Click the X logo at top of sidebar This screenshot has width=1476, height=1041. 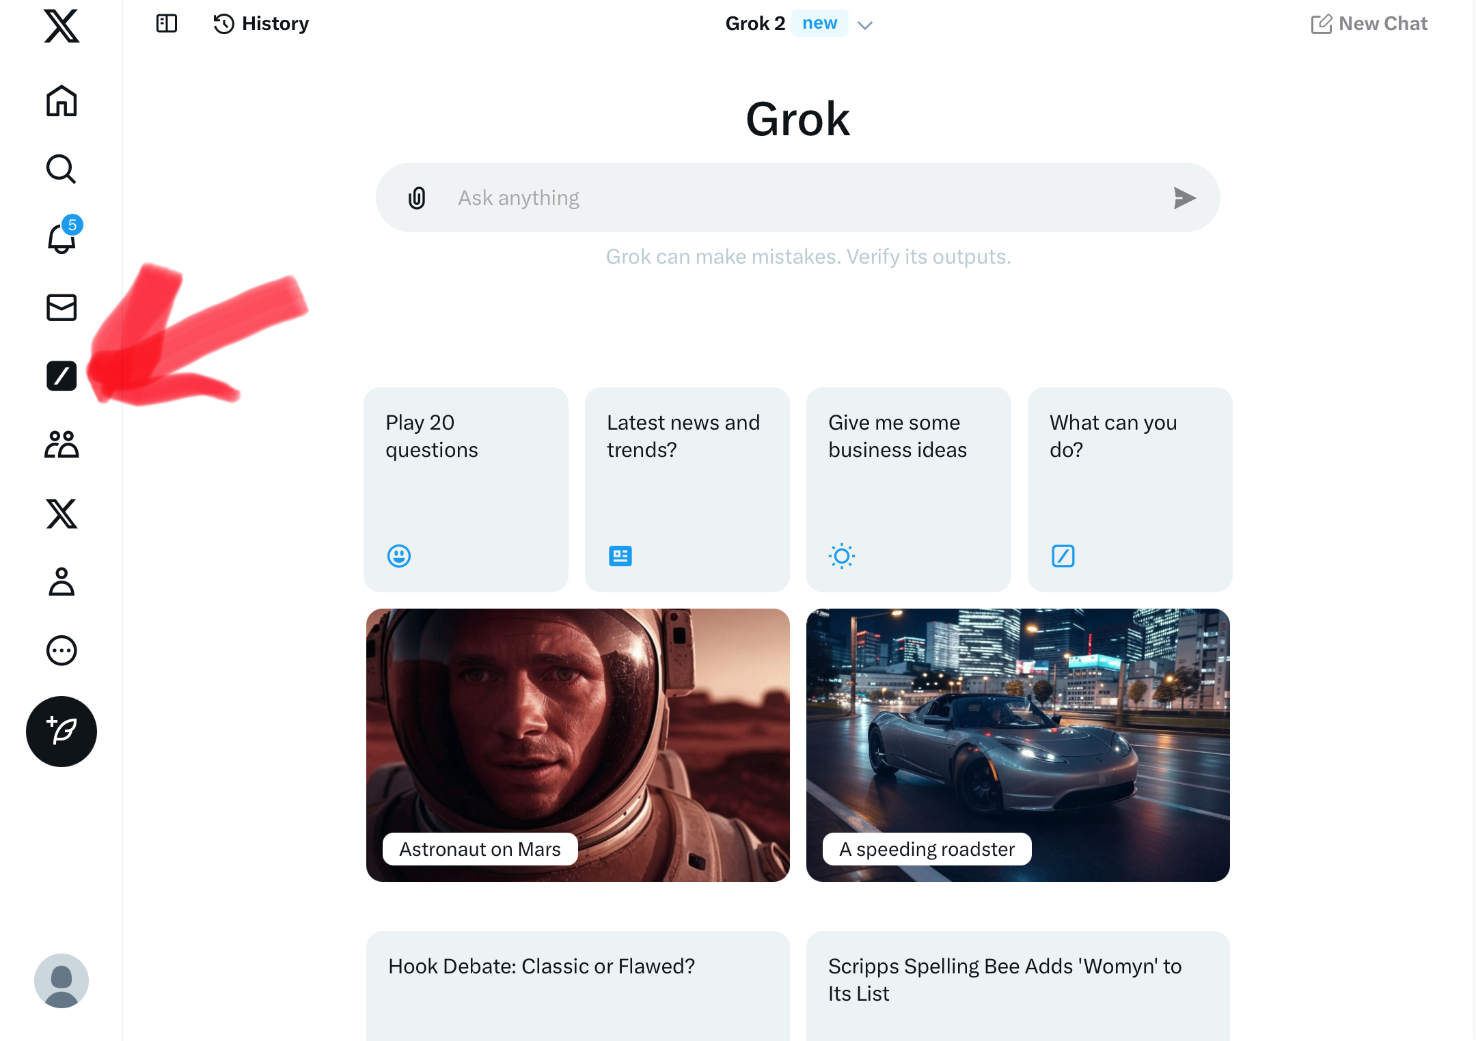(x=61, y=26)
